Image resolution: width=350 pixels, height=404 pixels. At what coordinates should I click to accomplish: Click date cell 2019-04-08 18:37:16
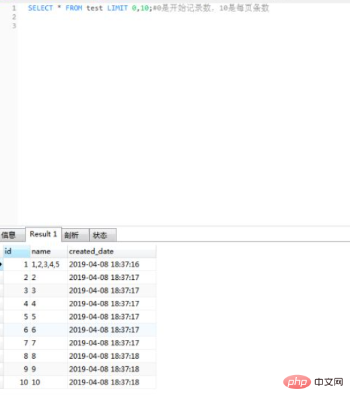tap(112, 264)
